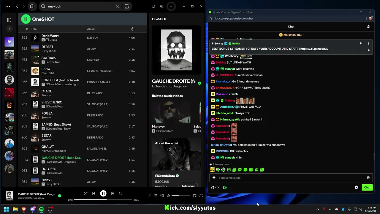Toggle saved check in bottom player bar
Viewport: 380px width, 214px height.
[60, 196]
